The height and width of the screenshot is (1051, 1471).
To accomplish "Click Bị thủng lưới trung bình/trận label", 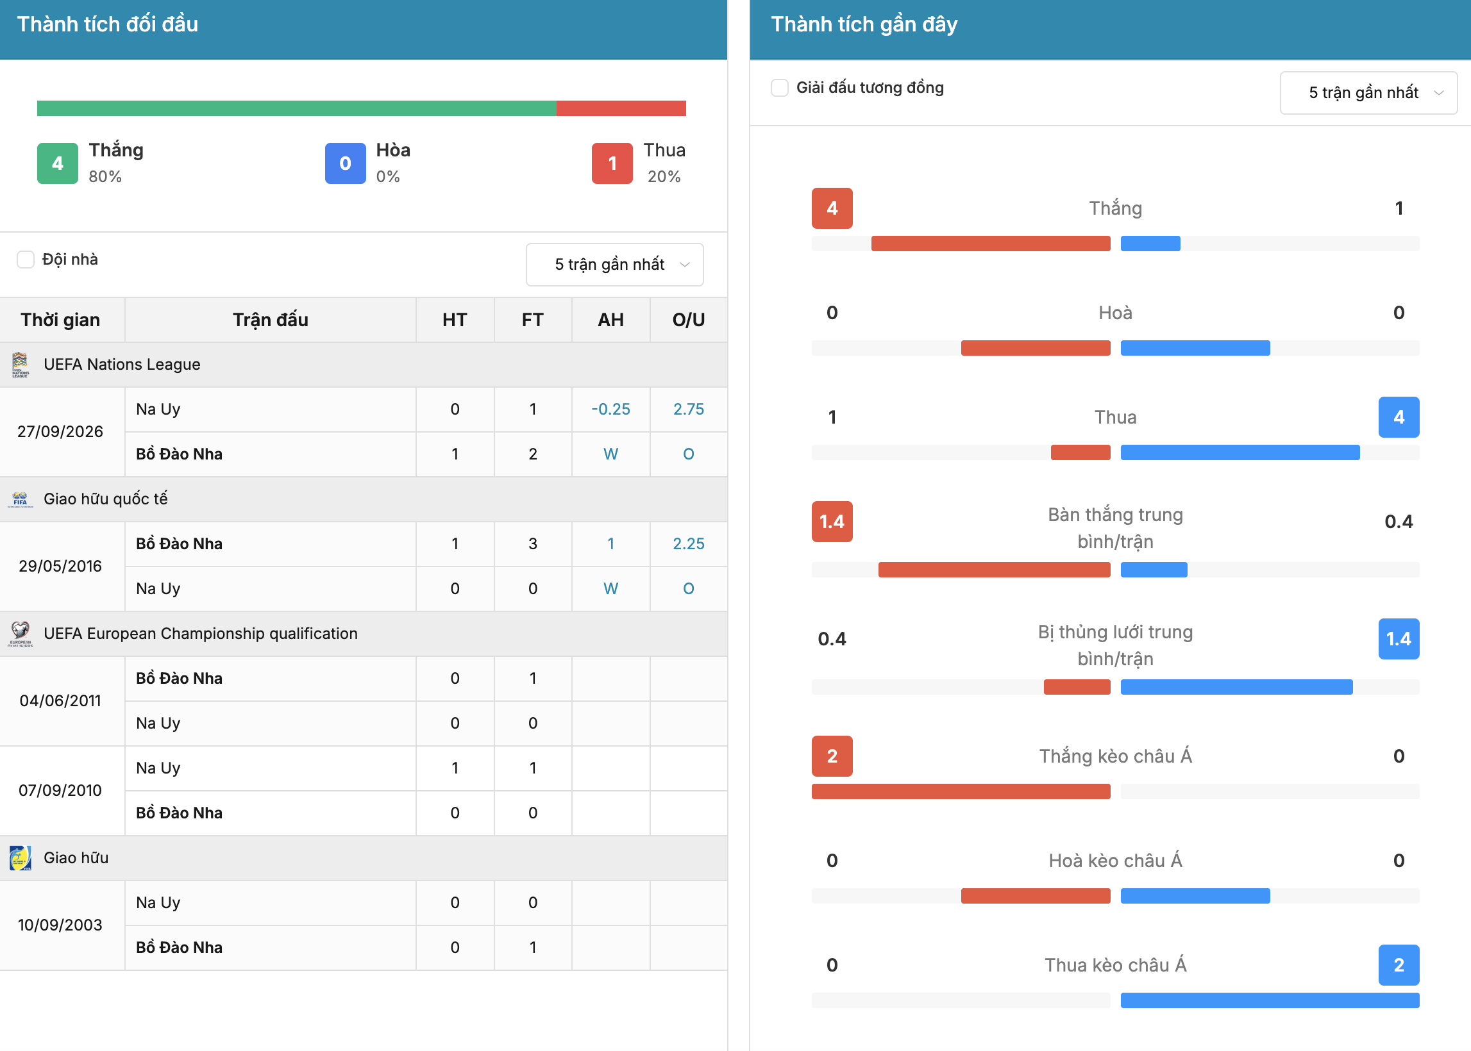I will click(x=1116, y=645).
